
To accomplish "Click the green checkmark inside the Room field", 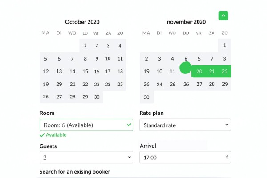I will pyautogui.click(x=129, y=125).
